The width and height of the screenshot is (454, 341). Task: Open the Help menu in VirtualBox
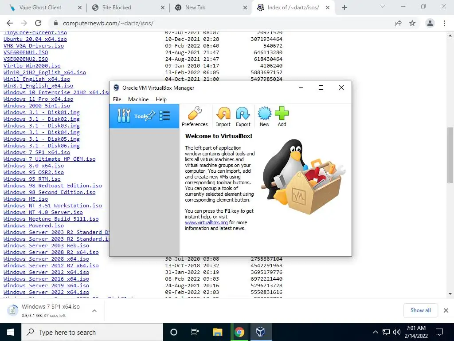tap(161, 99)
